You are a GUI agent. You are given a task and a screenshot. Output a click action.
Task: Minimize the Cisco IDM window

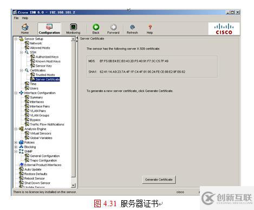click(x=228, y=12)
